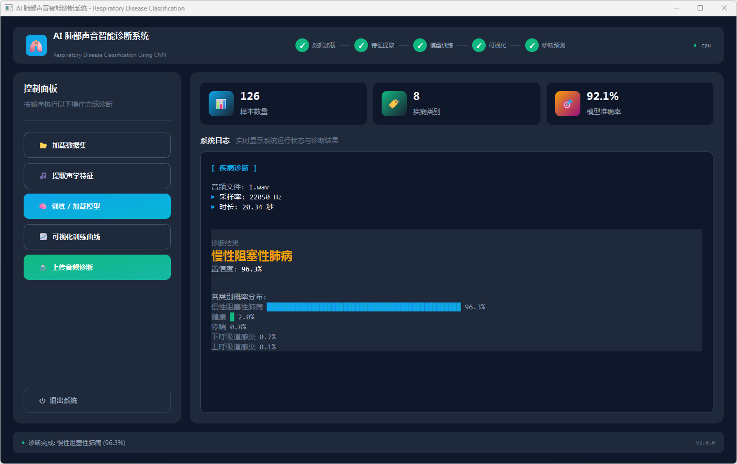Click the 数据加载 step checkmark
Screen dimensions: 737x464
(x=302, y=45)
